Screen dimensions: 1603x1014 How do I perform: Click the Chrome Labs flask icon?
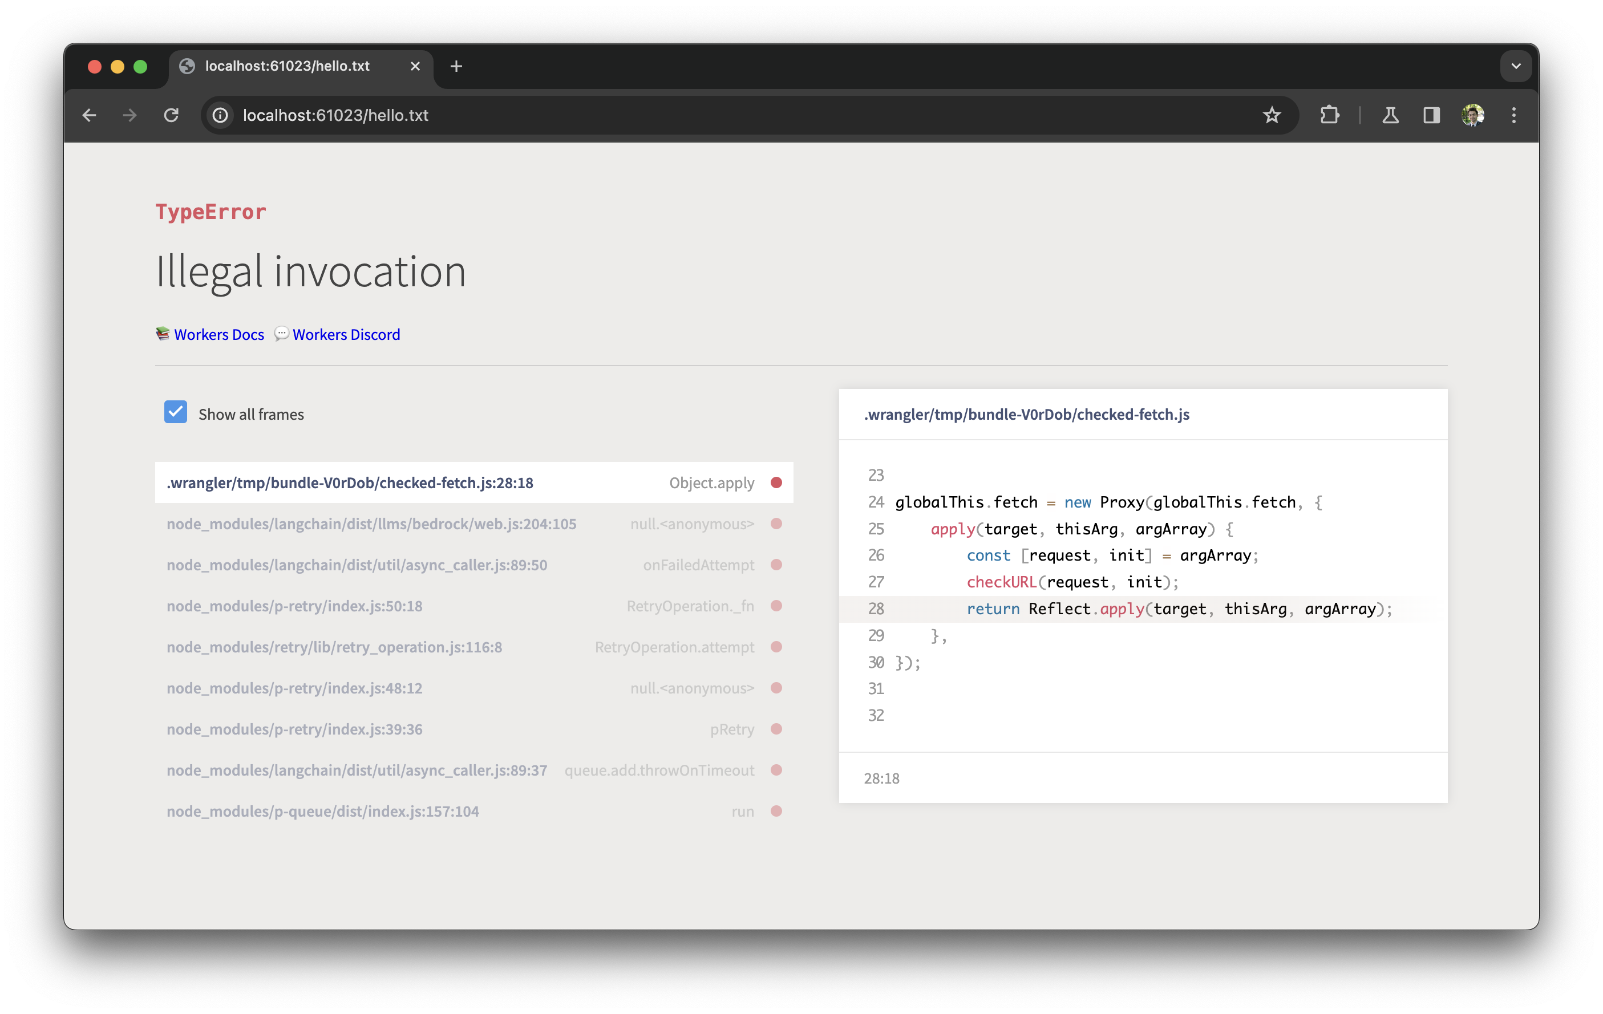(x=1391, y=115)
